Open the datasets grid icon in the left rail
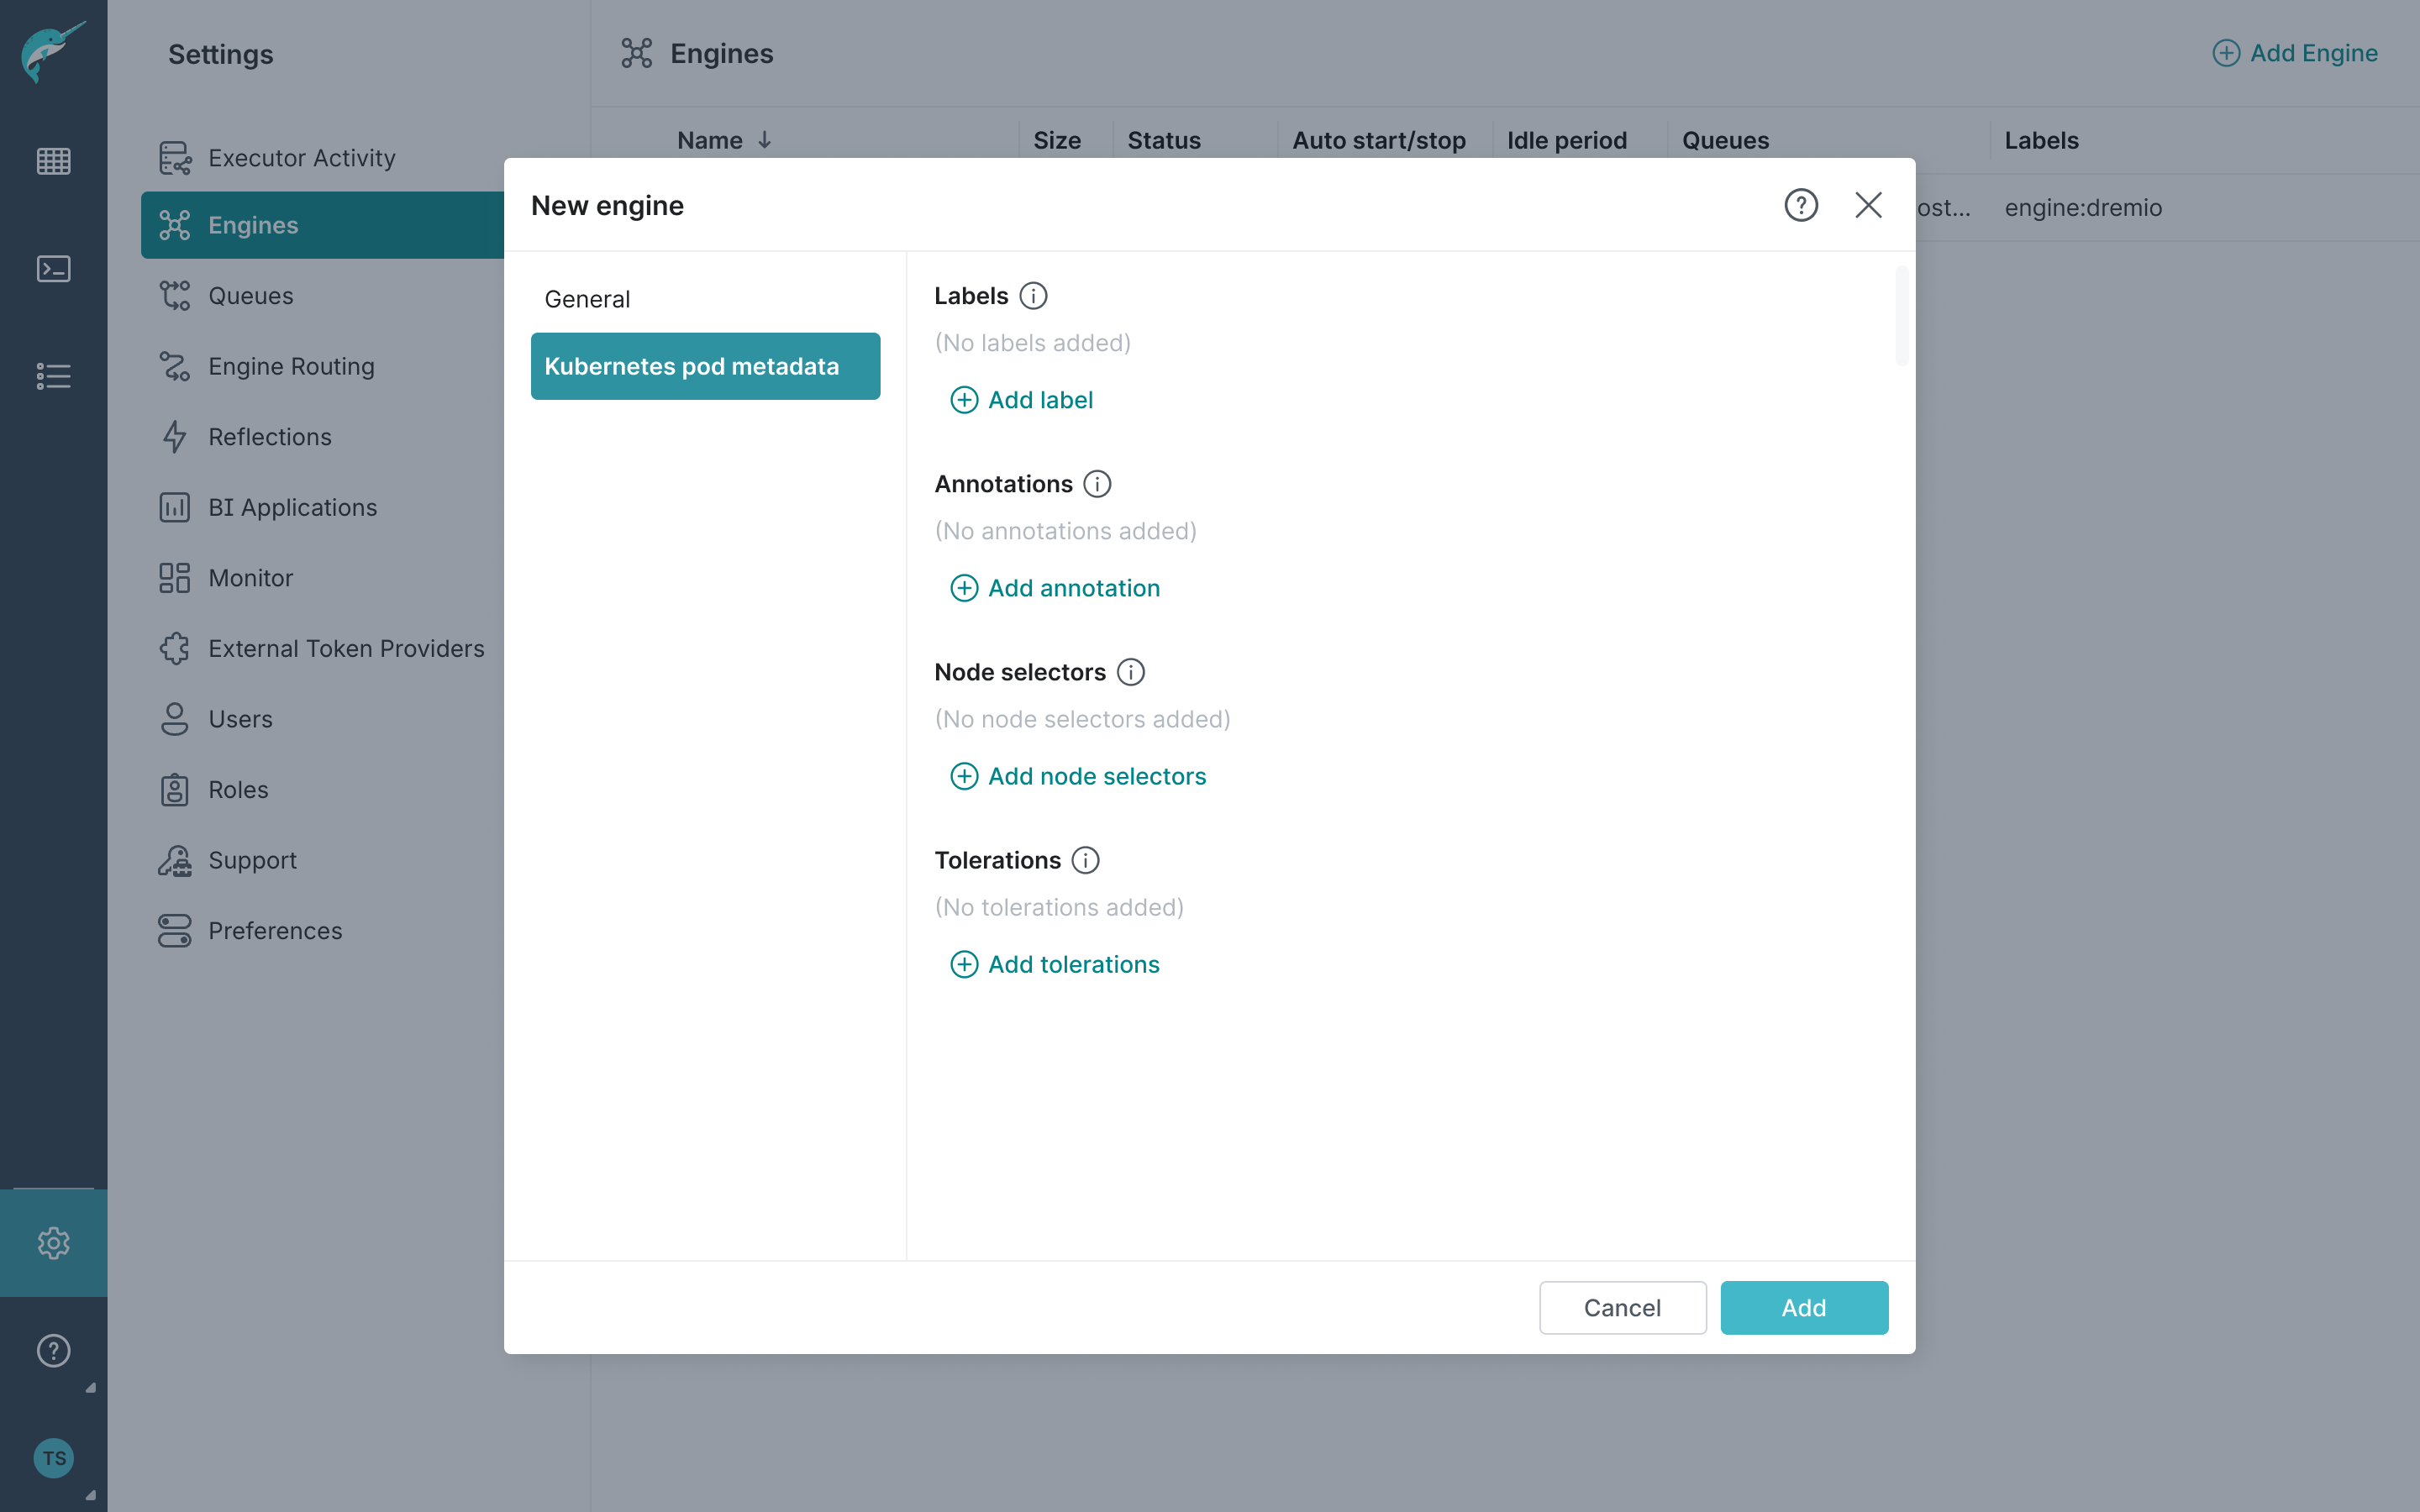This screenshot has width=2420, height=1512. pos(53,160)
